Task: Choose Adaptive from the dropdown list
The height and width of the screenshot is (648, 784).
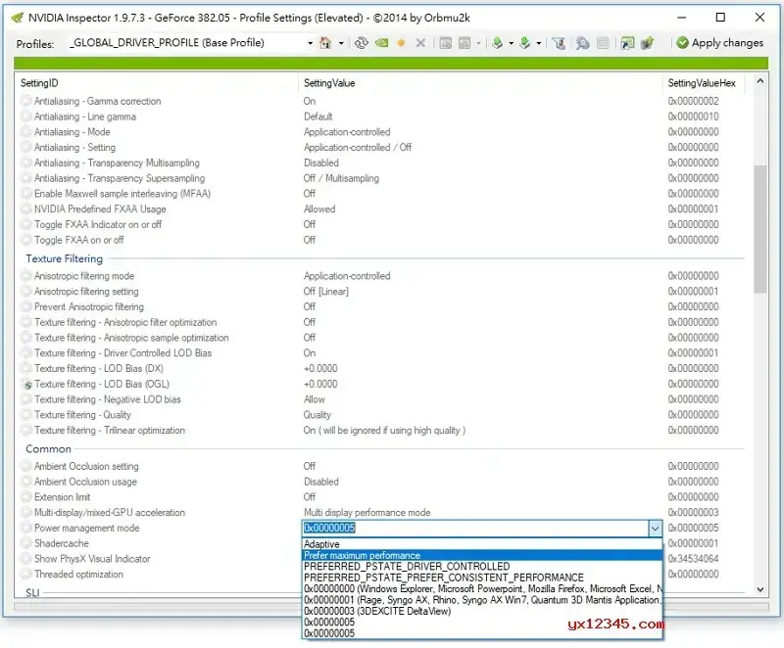Action: [482, 544]
